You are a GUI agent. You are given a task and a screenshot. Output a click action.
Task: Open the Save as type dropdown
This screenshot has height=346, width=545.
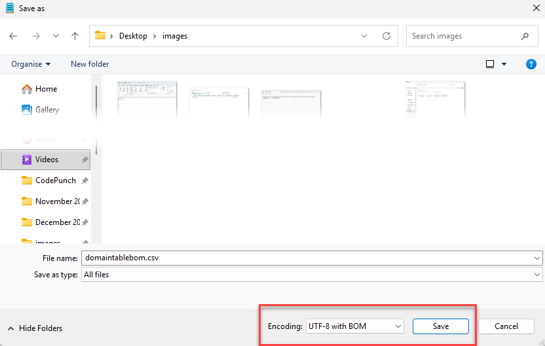tap(312, 275)
